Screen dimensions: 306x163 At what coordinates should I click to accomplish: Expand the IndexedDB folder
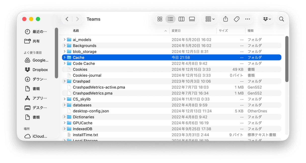65,129
